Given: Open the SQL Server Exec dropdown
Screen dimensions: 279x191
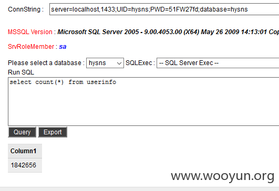Looking at the screenshot, I should pos(218,63).
